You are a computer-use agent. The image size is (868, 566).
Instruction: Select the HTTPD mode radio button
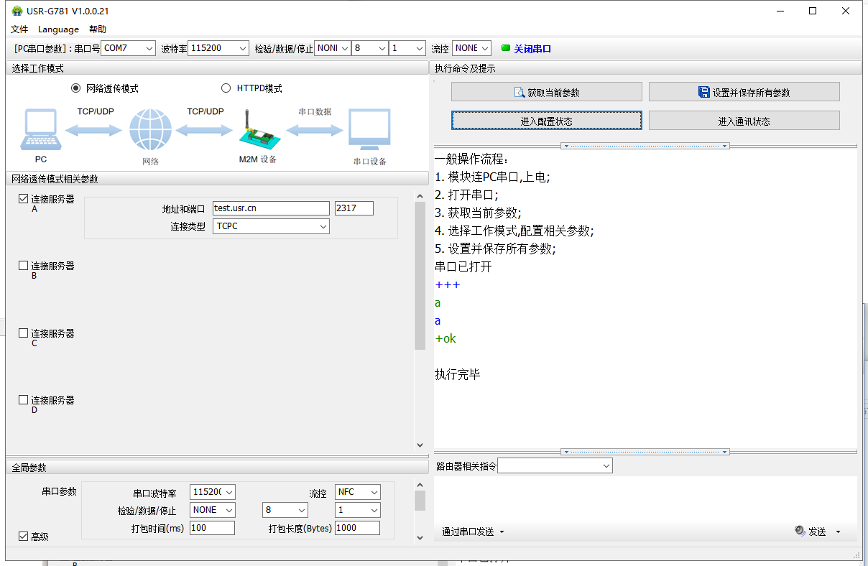tap(226, 88)
